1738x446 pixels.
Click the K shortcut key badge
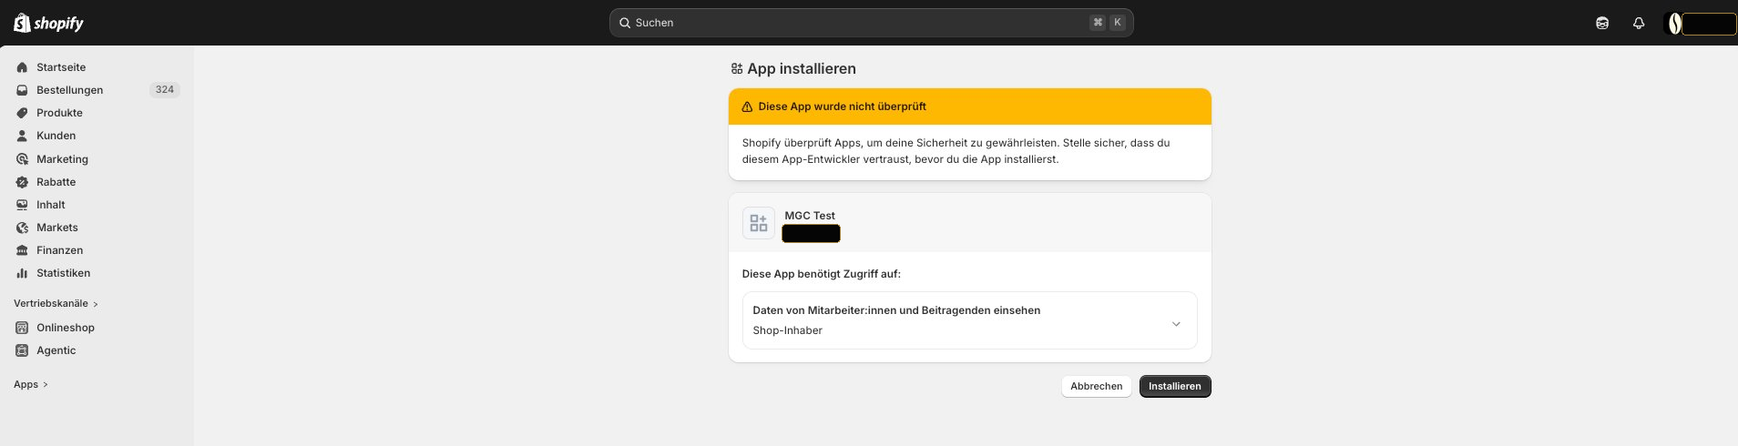(1118, 23)
